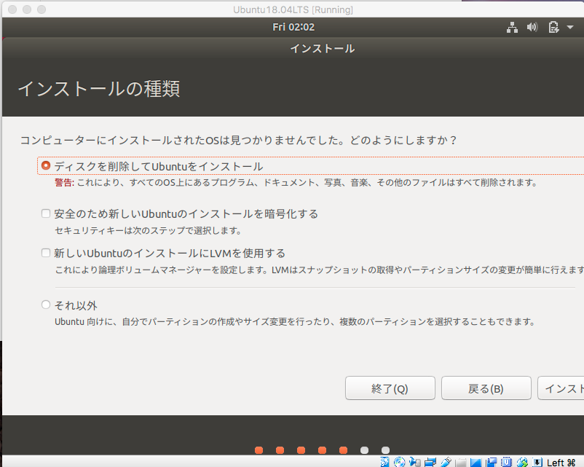Expand the system menu dropdown arrow
The image size is (584, 467).
[x=570, y=27]
